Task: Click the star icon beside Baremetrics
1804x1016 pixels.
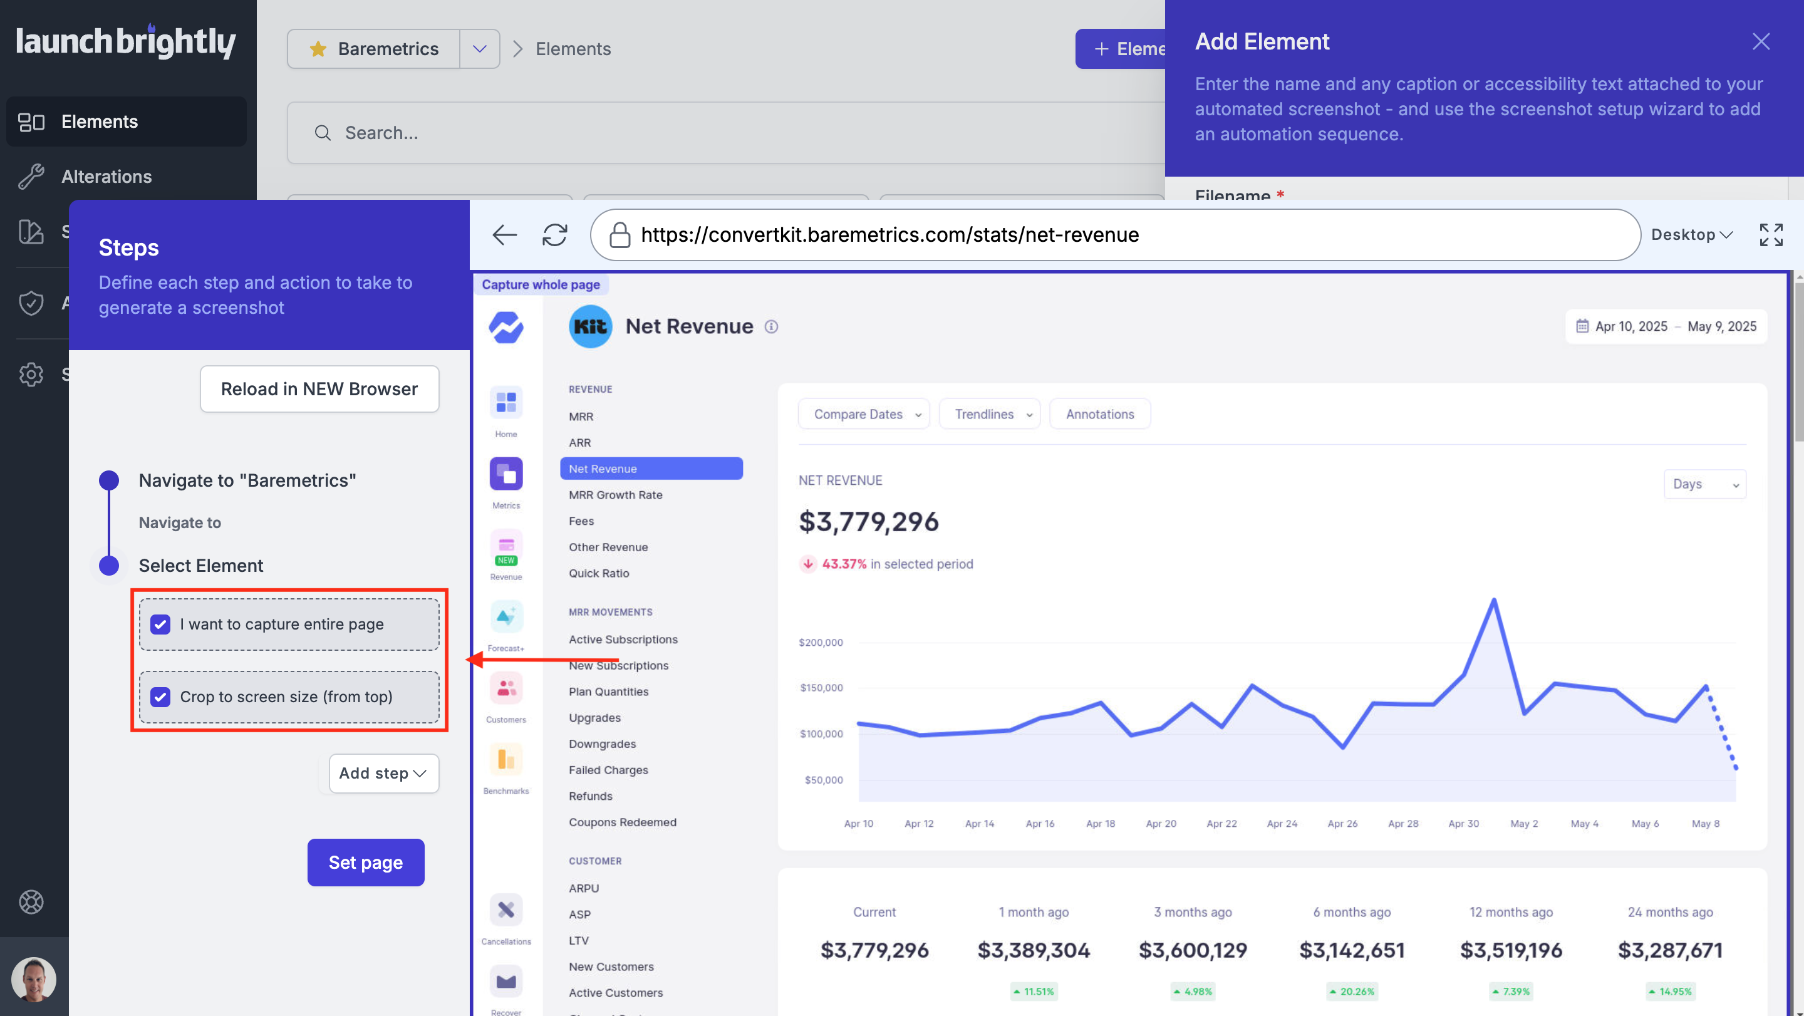Action: (x=318, y=49)
